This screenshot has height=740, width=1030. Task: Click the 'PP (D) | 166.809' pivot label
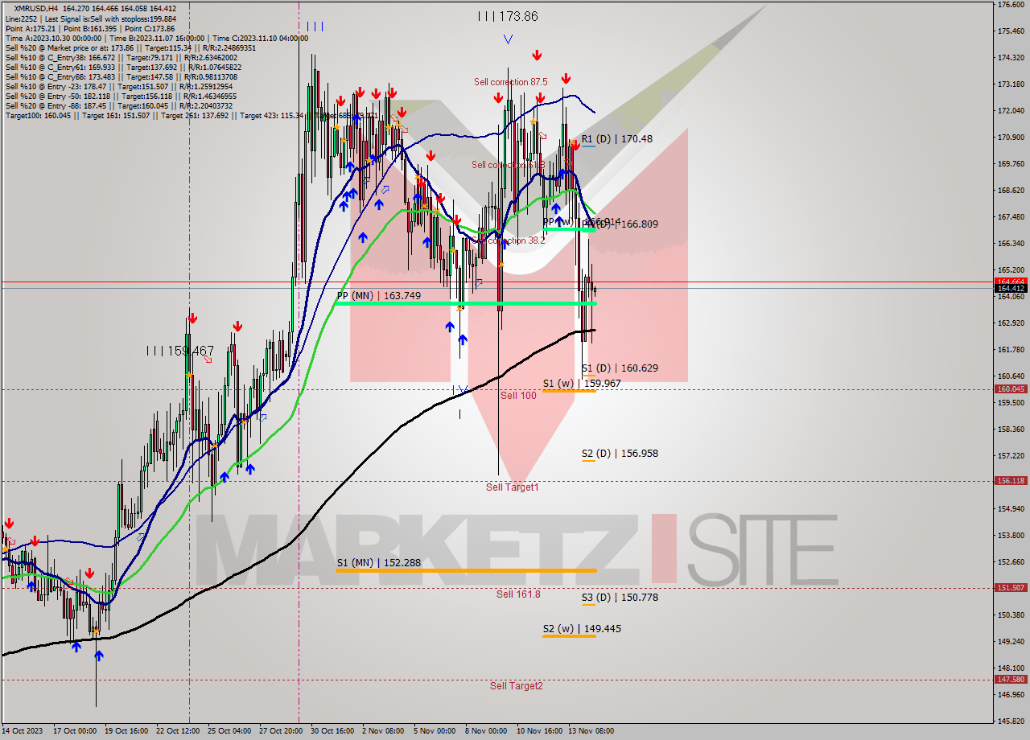tap(620, 224)
